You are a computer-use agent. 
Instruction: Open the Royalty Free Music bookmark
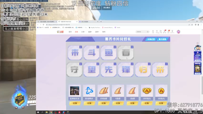click(x=95, y=28)
